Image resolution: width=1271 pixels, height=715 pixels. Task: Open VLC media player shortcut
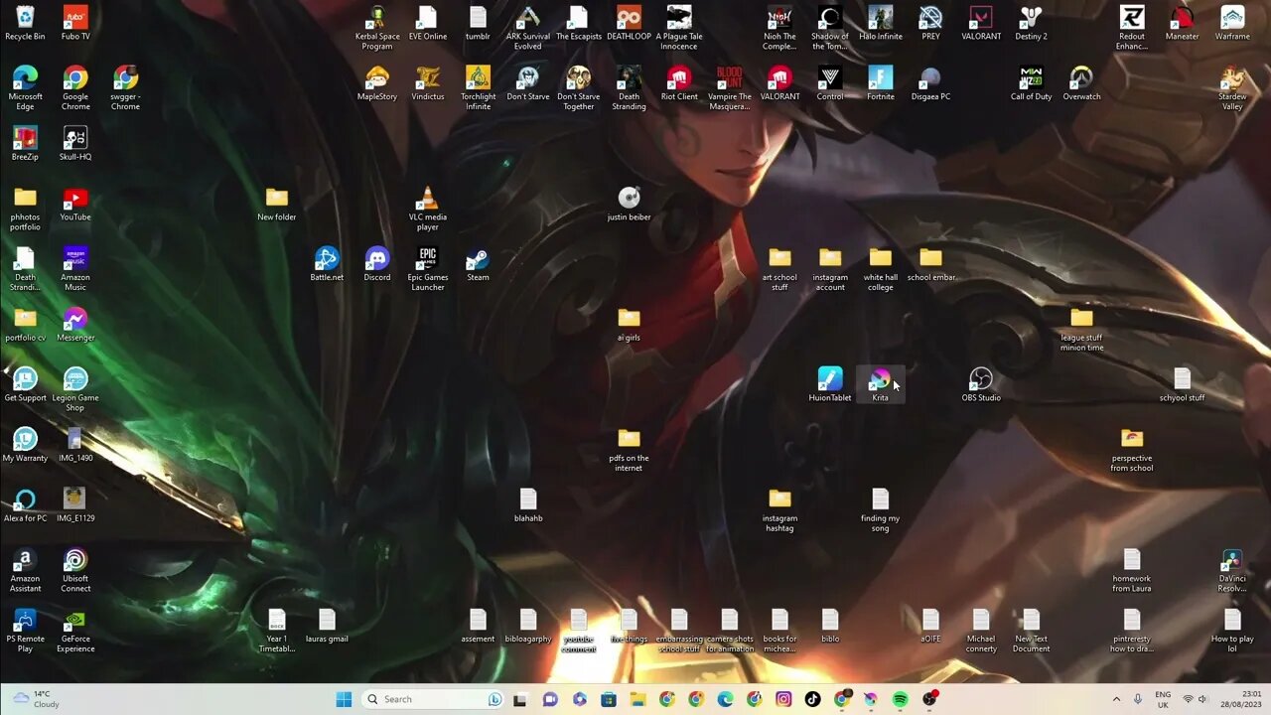point(428,209)
